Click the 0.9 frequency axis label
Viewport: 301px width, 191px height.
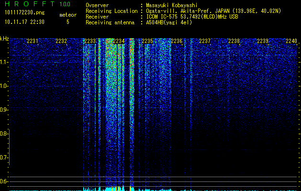[x=4, y=110]
